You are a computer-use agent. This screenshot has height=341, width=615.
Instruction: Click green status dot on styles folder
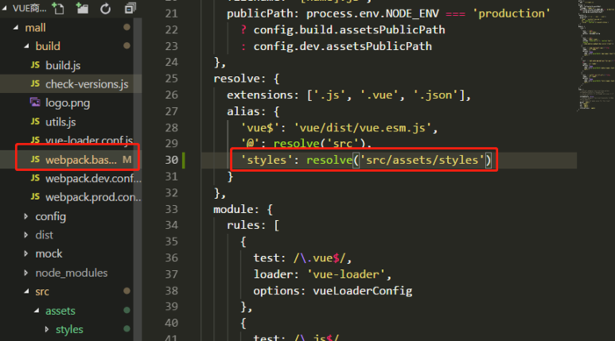tap(127, 329)
